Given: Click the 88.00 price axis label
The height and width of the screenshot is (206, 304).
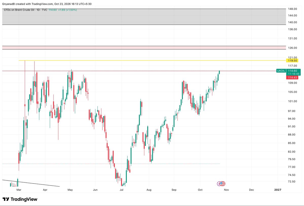Looking at the screenshot, I should 292,135.
